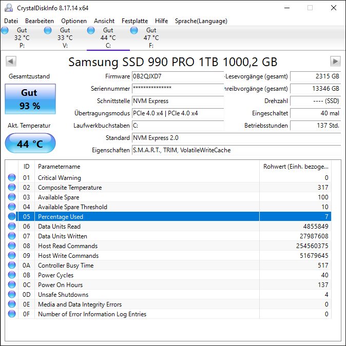Click status orb for Available Spare row
Image resolution: width=346 pixels, height=346 pixels.
(x=12, y=197)
